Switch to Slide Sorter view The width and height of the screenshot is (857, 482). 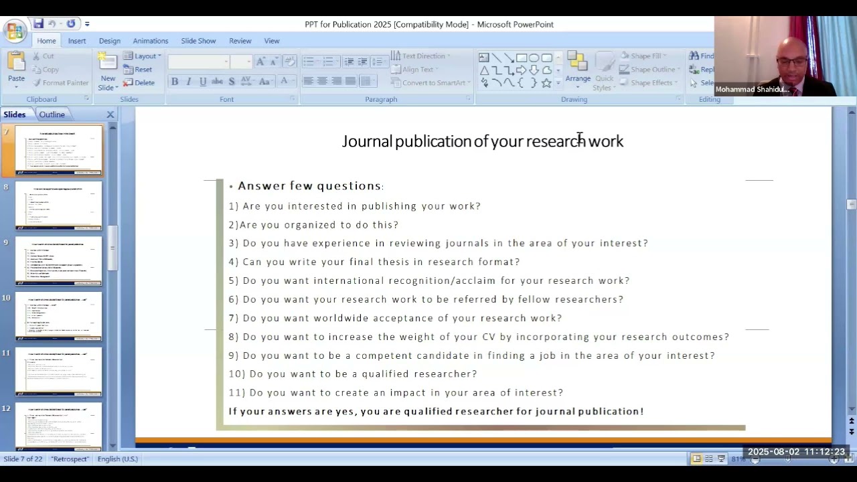pos(708,459)
